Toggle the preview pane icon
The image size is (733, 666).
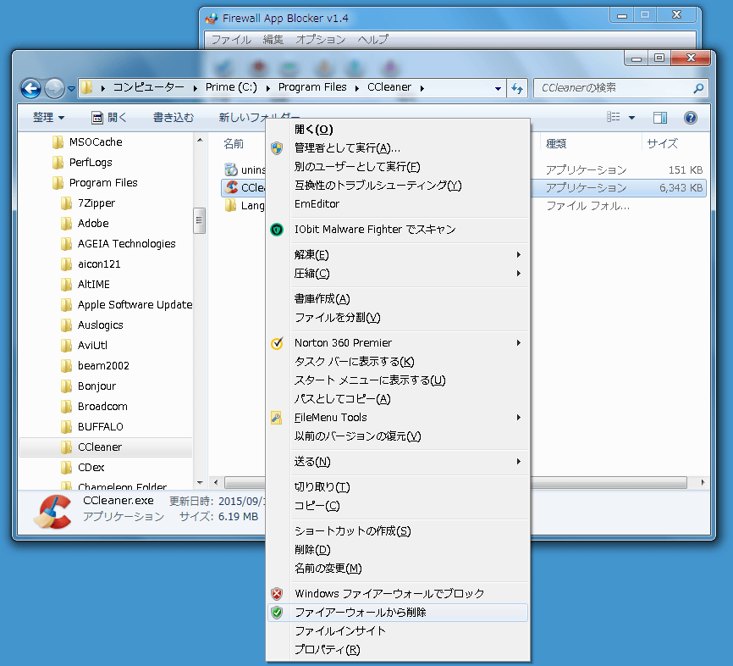[x=660, y=118]
